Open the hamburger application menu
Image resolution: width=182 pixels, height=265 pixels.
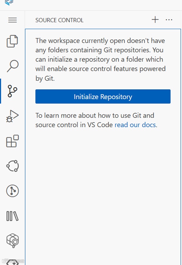click(12, 20)
